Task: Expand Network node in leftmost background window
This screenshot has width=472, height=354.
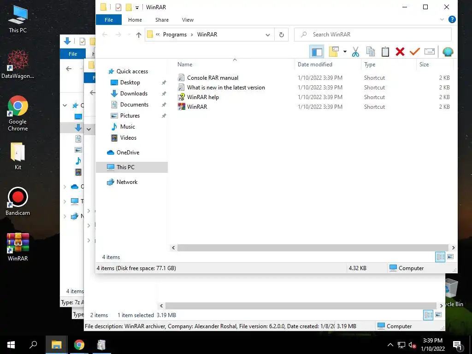Action: point(65,216)
